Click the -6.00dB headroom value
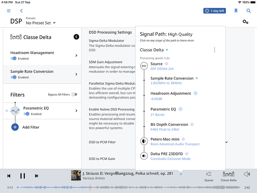The height and width of the screenshot is (193, 257). pos(156,99)
